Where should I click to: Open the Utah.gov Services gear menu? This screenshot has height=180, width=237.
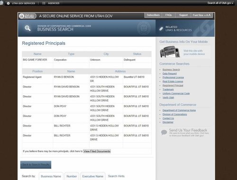pos(21,3)
